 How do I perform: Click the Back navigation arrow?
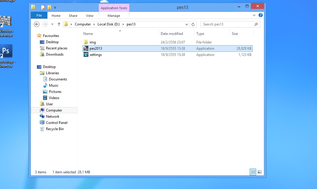[x=36, y=24]
